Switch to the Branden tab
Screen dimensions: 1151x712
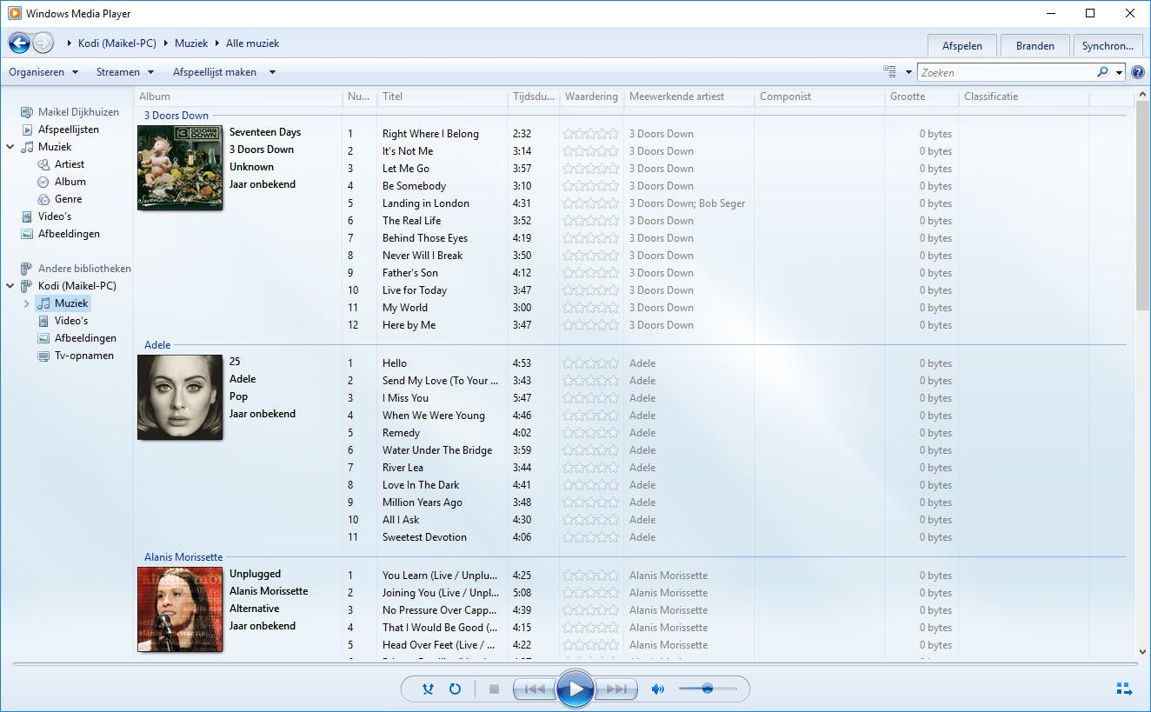tap(1035, 46)
